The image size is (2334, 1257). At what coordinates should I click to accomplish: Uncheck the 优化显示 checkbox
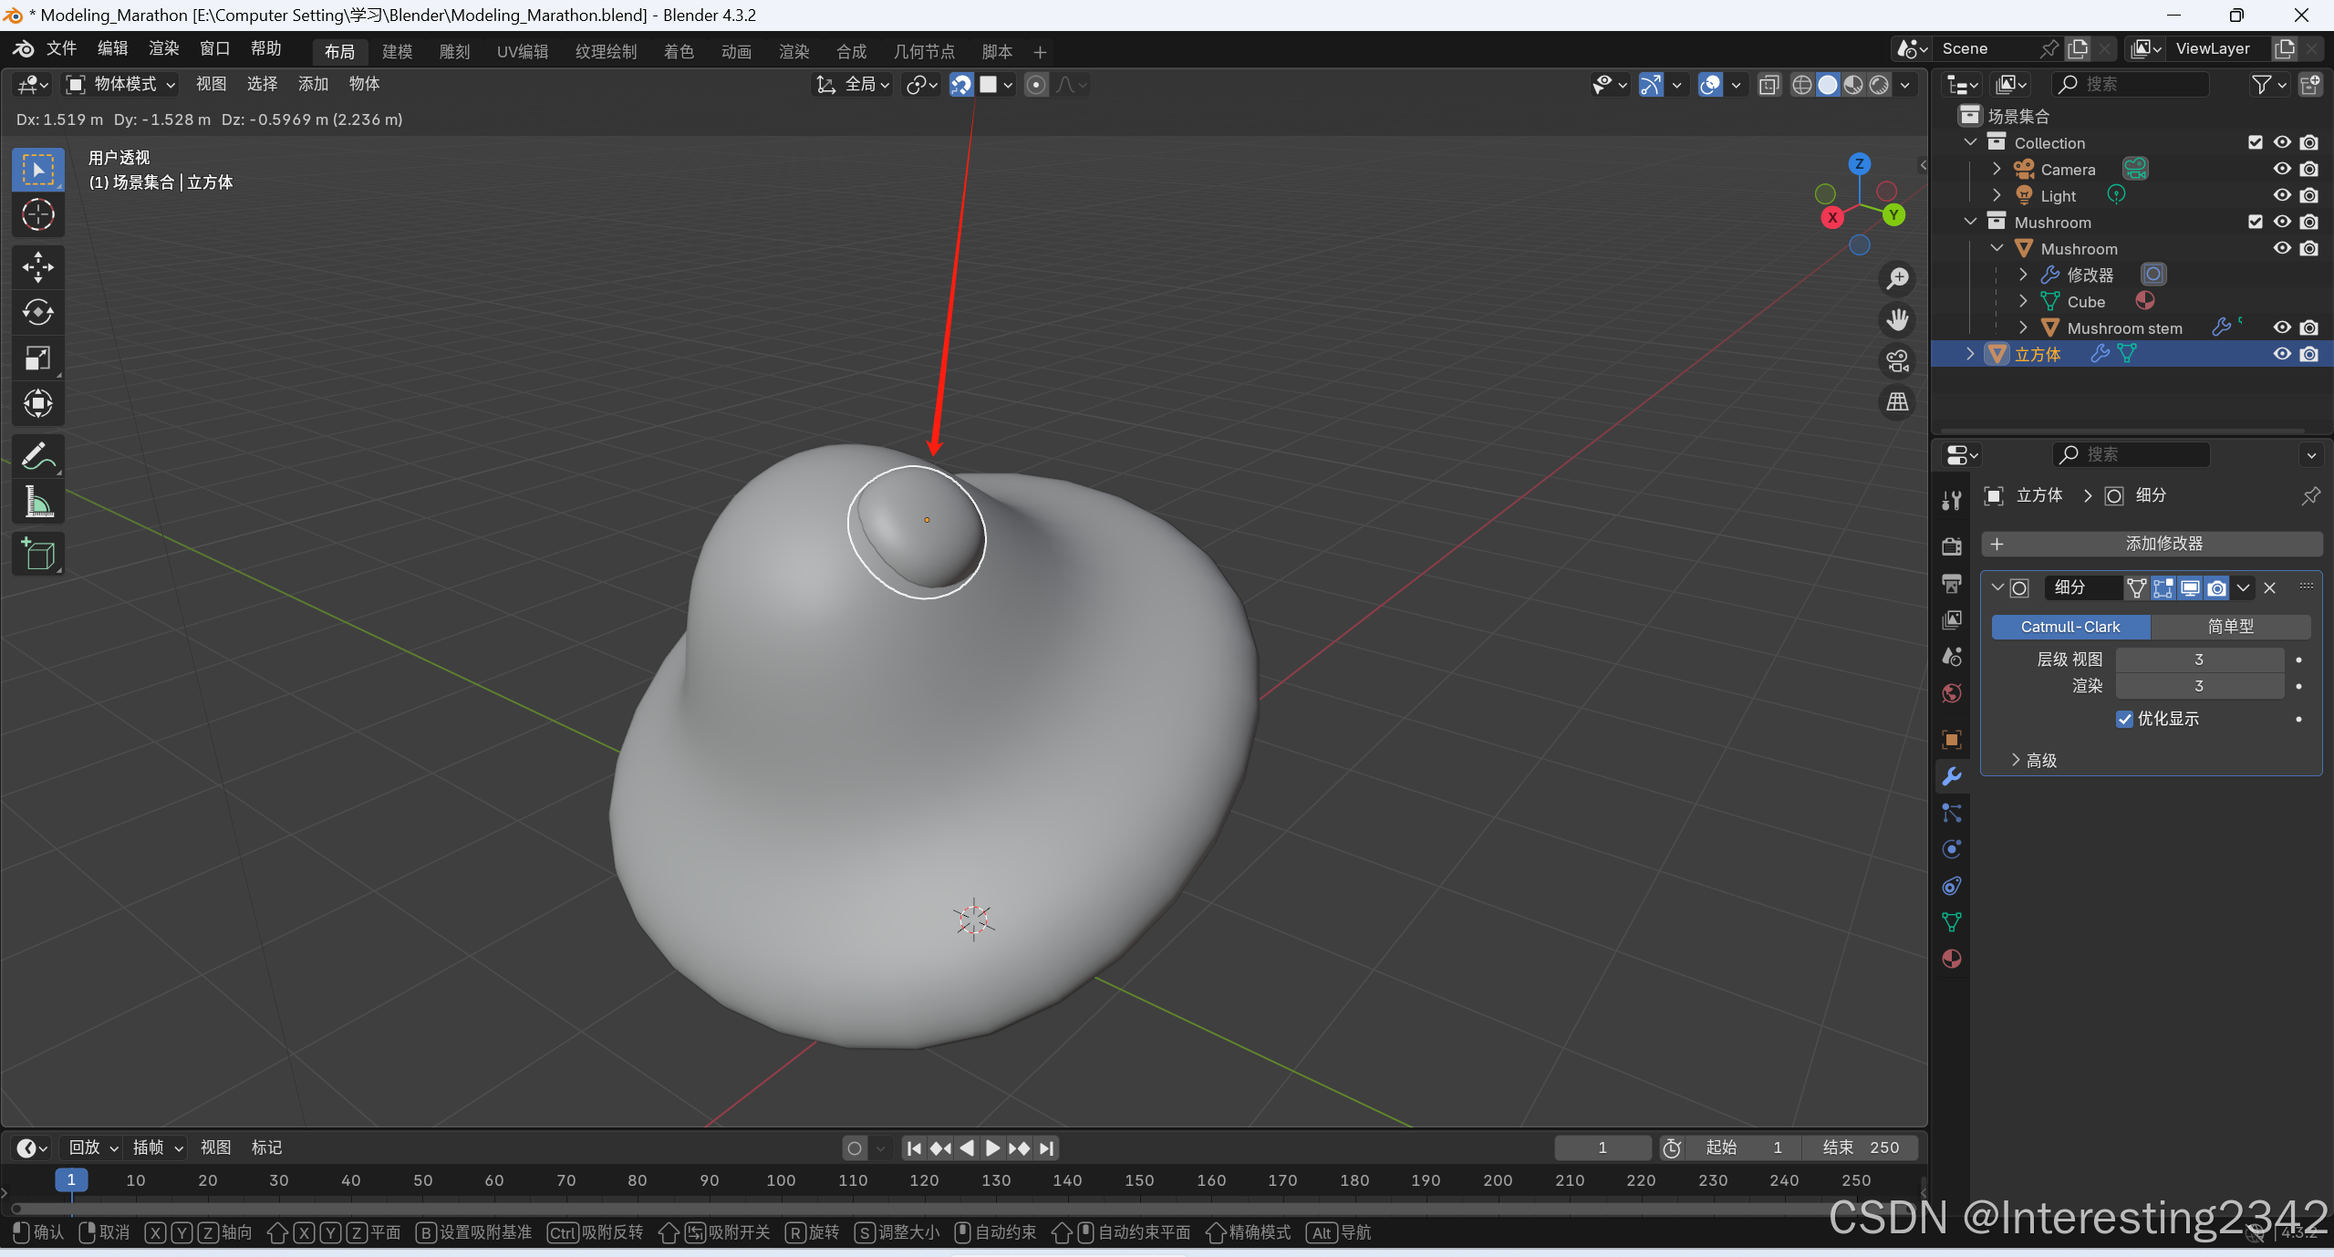(x=2124, y=719)
